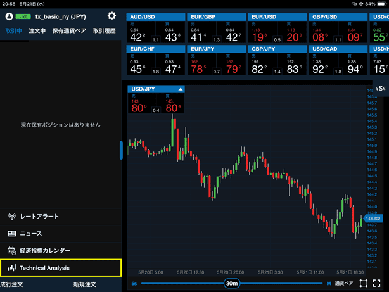This screenshot has width=389, height=292.
Task: Switch to the 保有通貨ペア tab
Action: click(69, 31)
